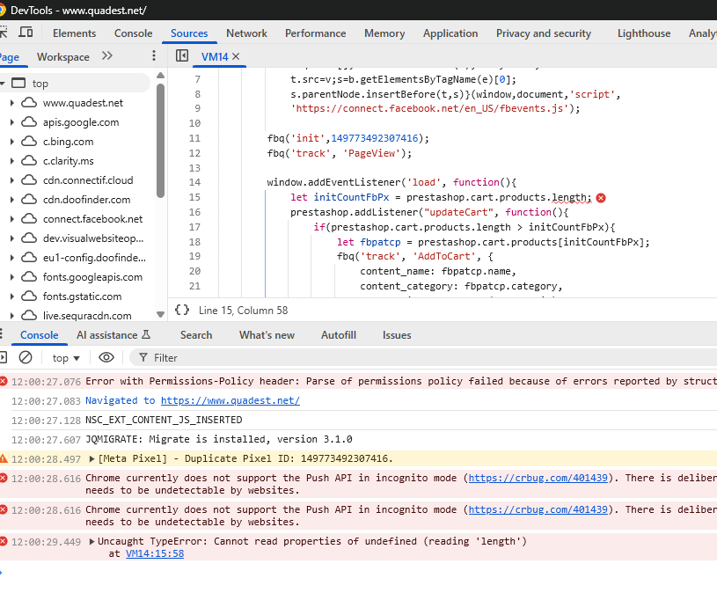Image resolution: width=717 pixels, height=593 pixels.
Task: Open the VM14:15:58 source link
Action: (155, 553)
